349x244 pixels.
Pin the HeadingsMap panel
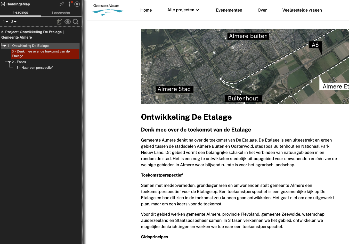pyautogui.click(x=62, y=4)
